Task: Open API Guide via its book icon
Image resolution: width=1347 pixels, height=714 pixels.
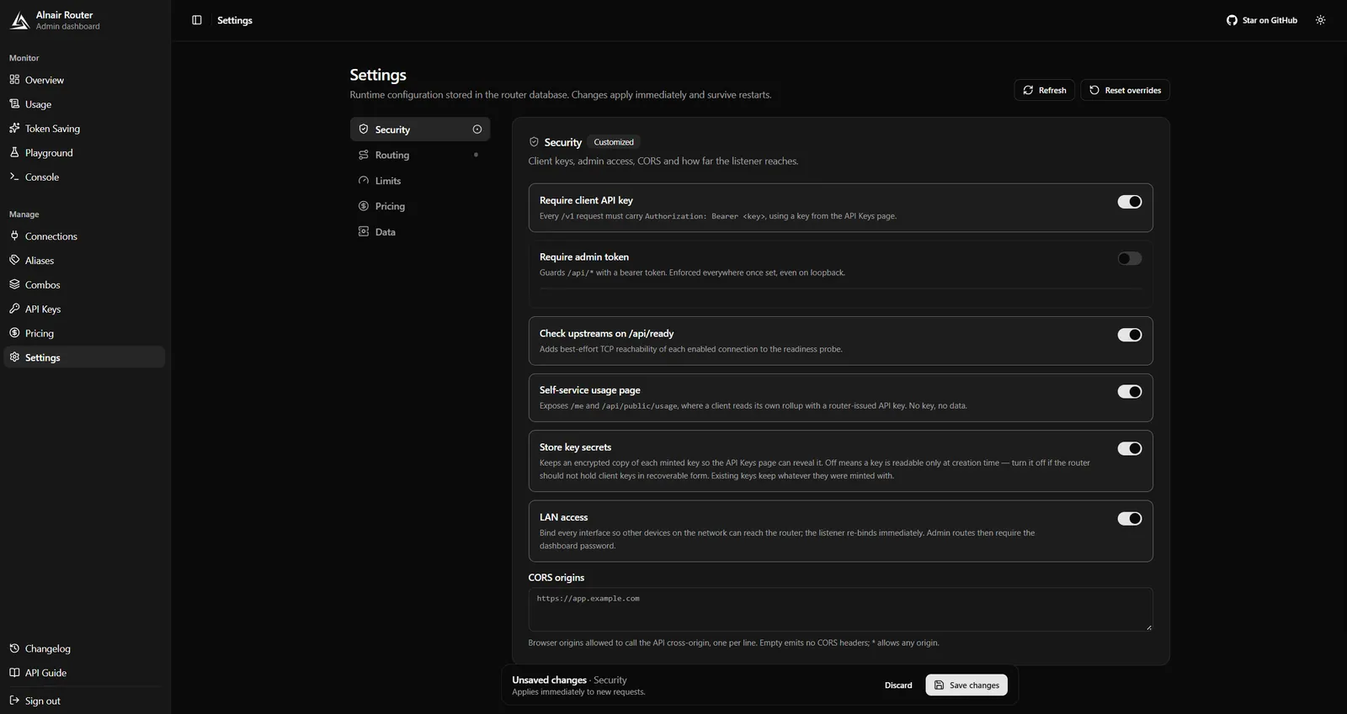Action: coord(14,673)
